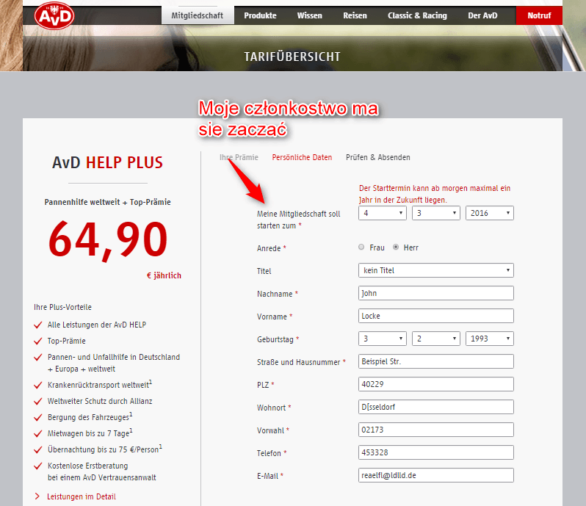586x506 pixels.
Task: Open the Geburtstag day dropdown
Action: click(383, 339)
